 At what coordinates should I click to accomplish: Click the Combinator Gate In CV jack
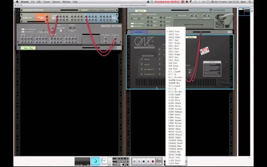point(132,18)
